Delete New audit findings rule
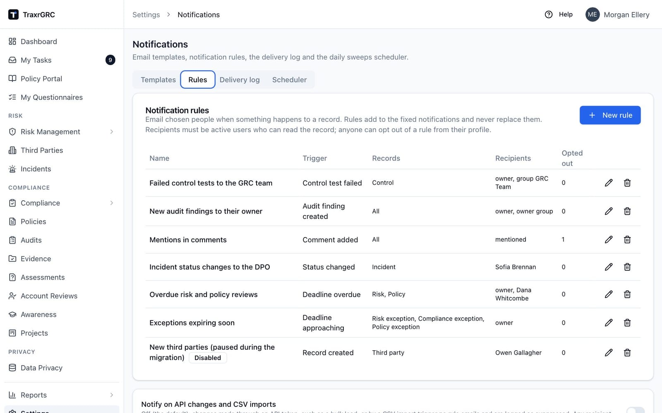This screenshot has width=662, height=413. coord(627,211)
